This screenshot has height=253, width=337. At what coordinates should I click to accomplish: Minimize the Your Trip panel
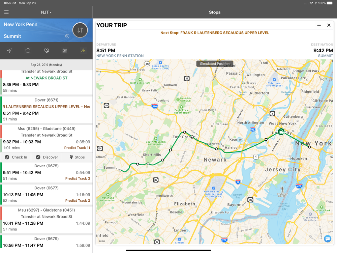click(319, 25)
